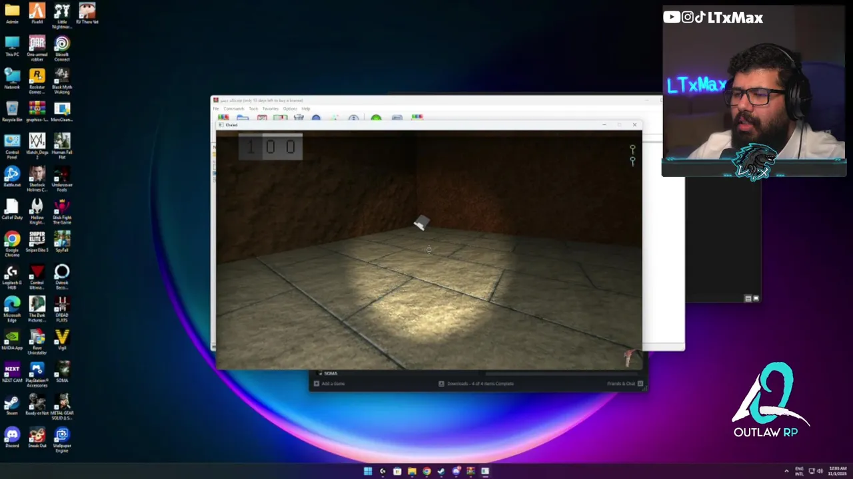Open the Network desktop icon

coord(12,79)
